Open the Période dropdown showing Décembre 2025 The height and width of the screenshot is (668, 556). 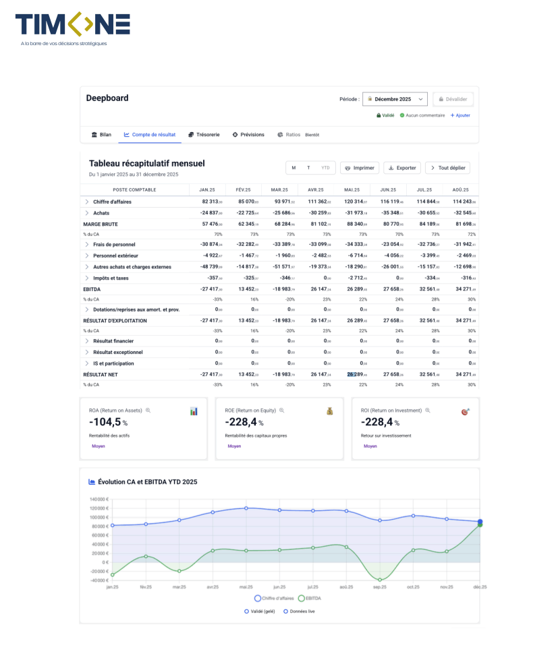(x=395, y=99)
